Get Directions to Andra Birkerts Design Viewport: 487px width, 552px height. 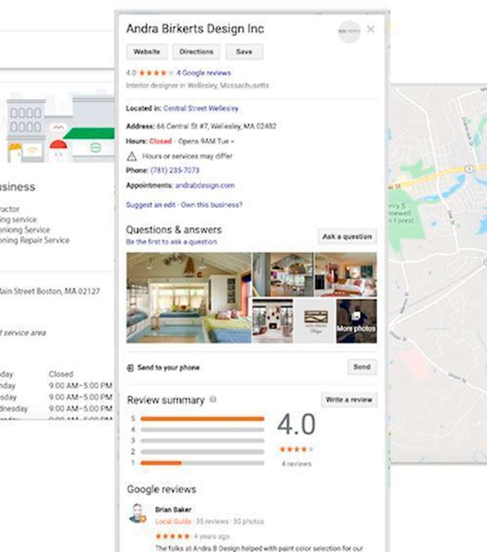(x=196, y=52)
